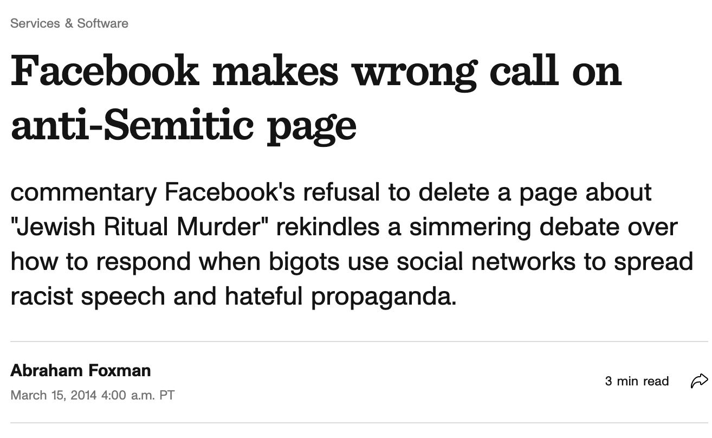
Task: Click the "3 min read" label
Action: point(637,381)
